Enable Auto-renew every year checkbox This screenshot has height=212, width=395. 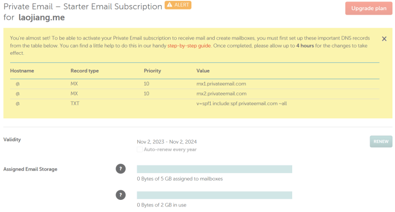tap(140, 149)
